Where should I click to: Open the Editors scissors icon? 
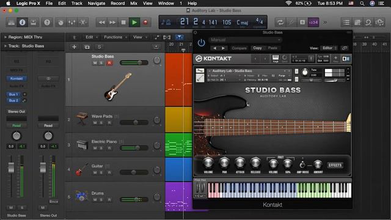[x=83, y=23]
